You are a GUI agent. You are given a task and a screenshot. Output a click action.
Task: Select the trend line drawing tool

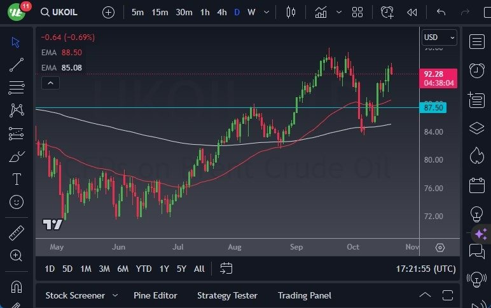click(x=17, y=64)
